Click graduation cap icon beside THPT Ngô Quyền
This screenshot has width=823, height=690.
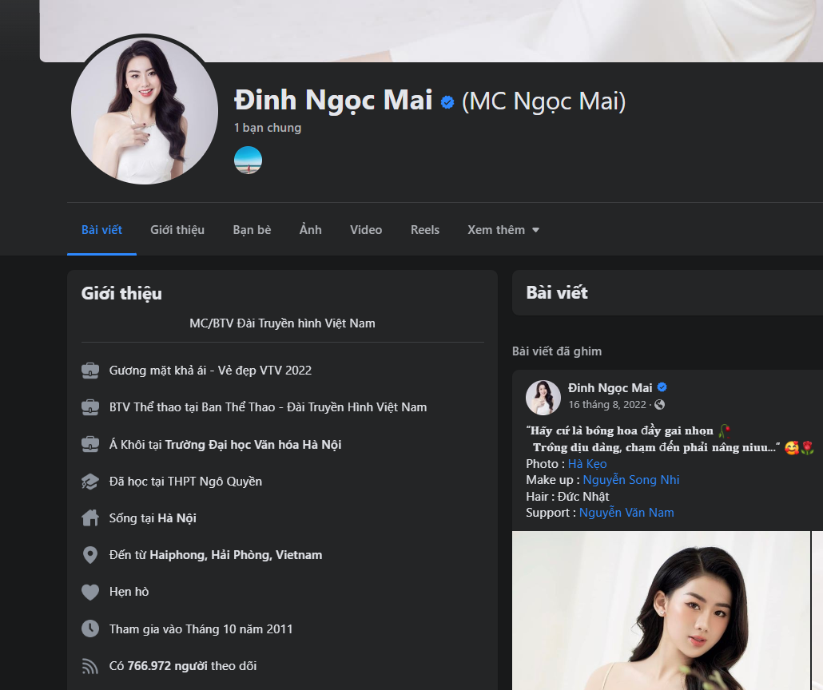90,482
